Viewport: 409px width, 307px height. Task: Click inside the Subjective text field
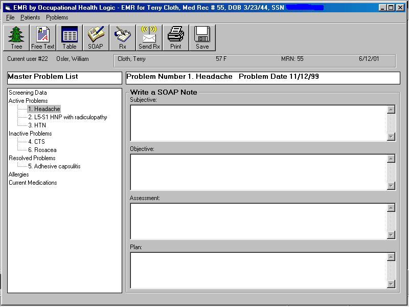[258, 123]
